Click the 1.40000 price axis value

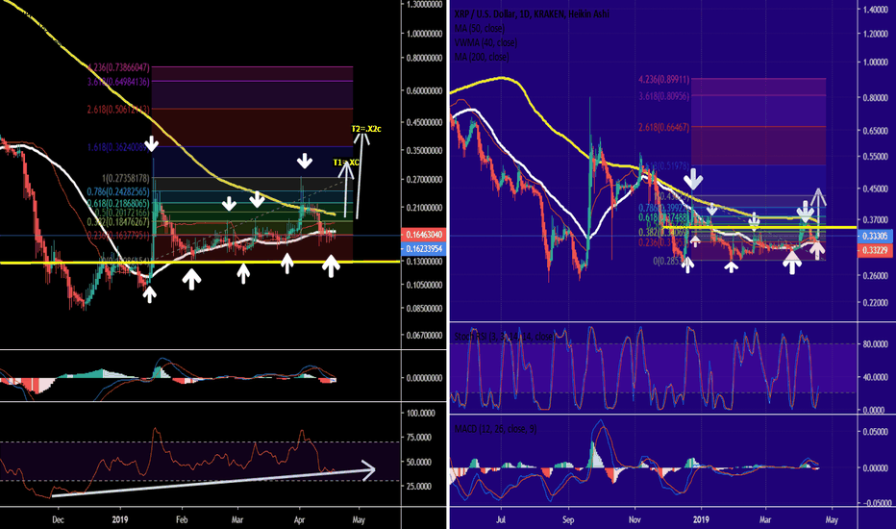876,10
